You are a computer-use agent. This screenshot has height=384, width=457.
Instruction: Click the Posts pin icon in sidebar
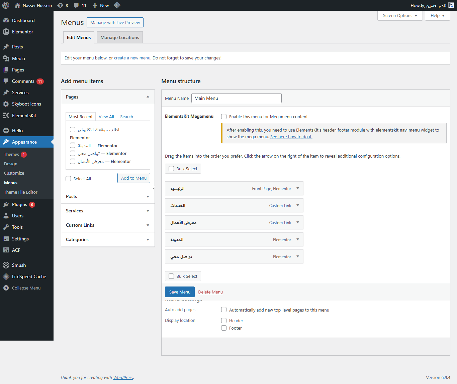6,47
